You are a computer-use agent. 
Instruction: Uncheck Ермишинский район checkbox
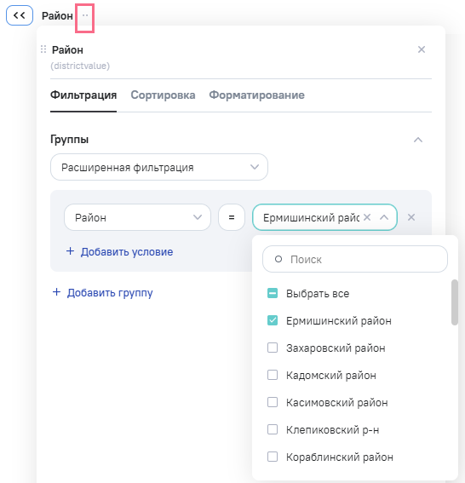coord(273,320)
